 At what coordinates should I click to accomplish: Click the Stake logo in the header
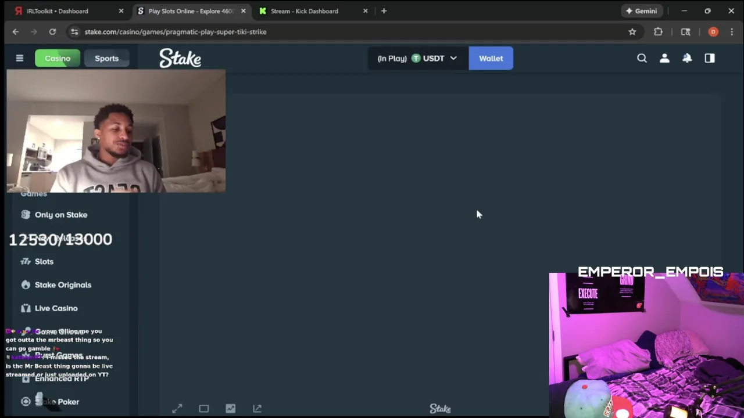point(180,58)
